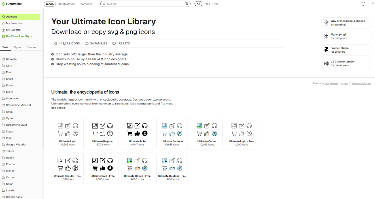Click the image search icon in search bar
The height and width of the screenshot is (199, 375).
(x=186, y=4)
